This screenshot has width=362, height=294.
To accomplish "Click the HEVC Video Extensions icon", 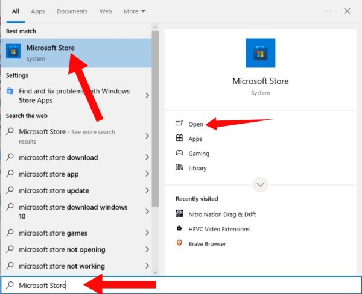I will pos(179,228).
